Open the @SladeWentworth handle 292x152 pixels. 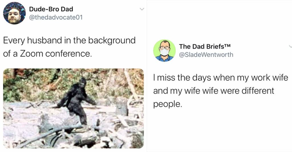(x=206, y=55)
